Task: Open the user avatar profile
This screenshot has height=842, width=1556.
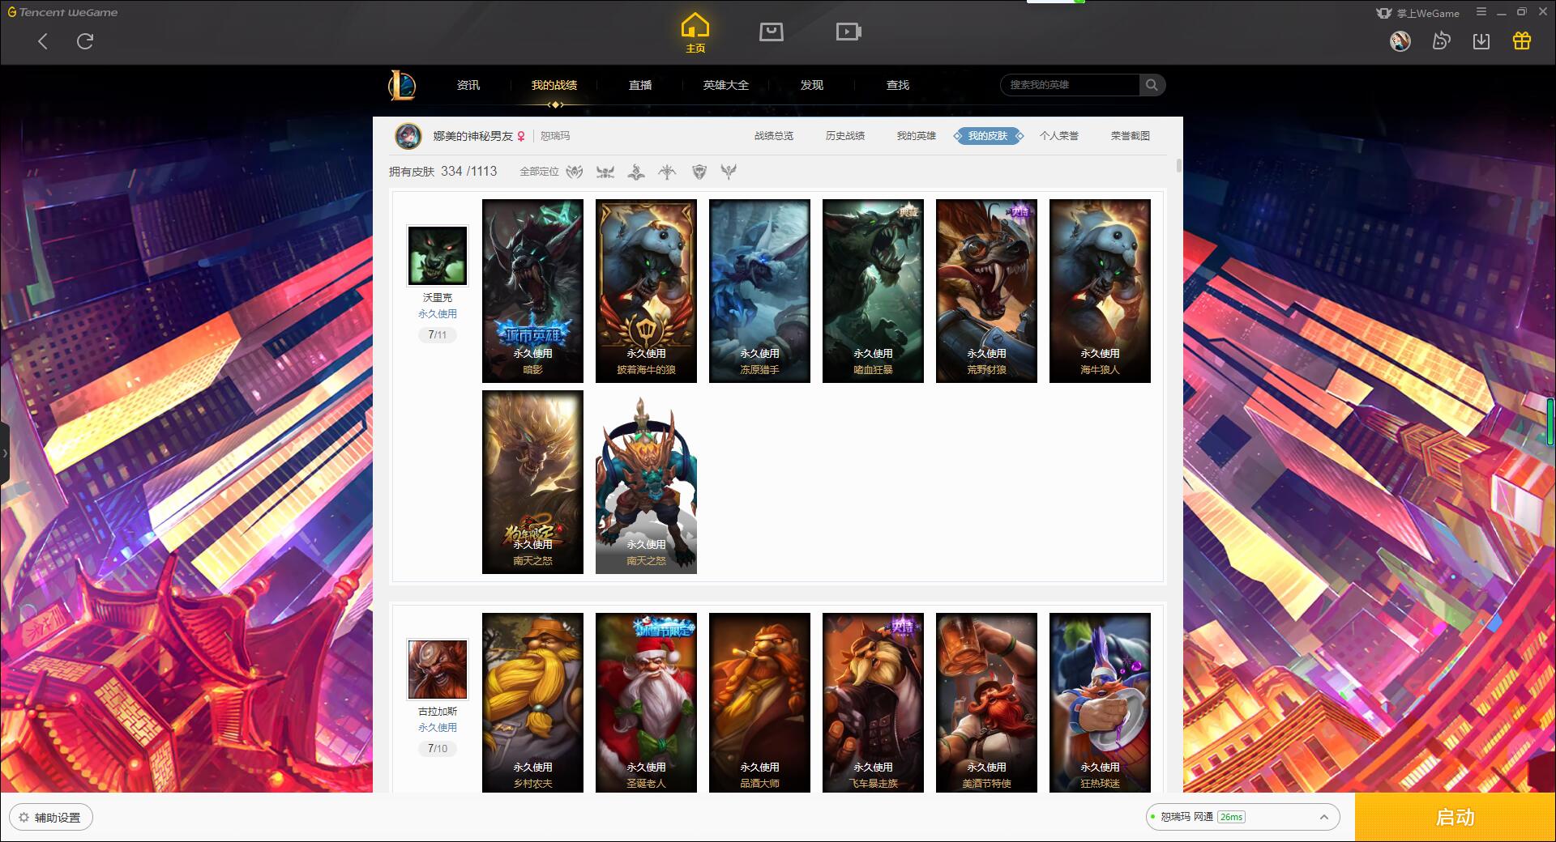Action: coord(1400,41)
